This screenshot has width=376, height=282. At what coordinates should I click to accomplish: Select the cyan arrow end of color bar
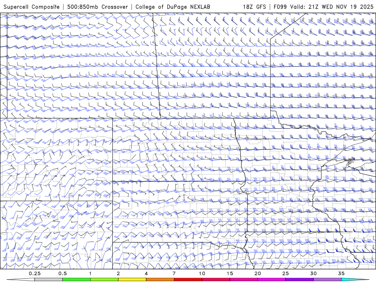[x=355, y=280]
